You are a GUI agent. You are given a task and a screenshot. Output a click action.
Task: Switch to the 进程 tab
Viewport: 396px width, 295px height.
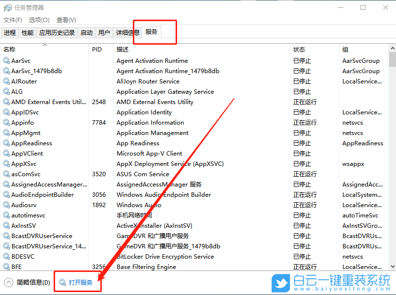(x=10, y=32)
